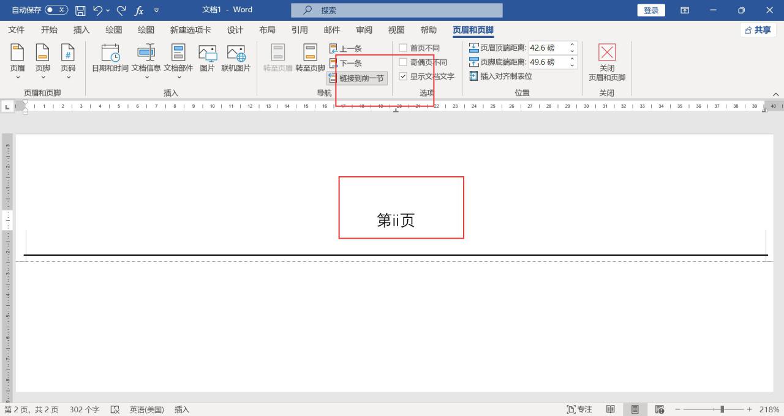Click the footer bottom distance field 49.6 磅
The width and height of the screenshot is (784, 416).
point(548,62)
